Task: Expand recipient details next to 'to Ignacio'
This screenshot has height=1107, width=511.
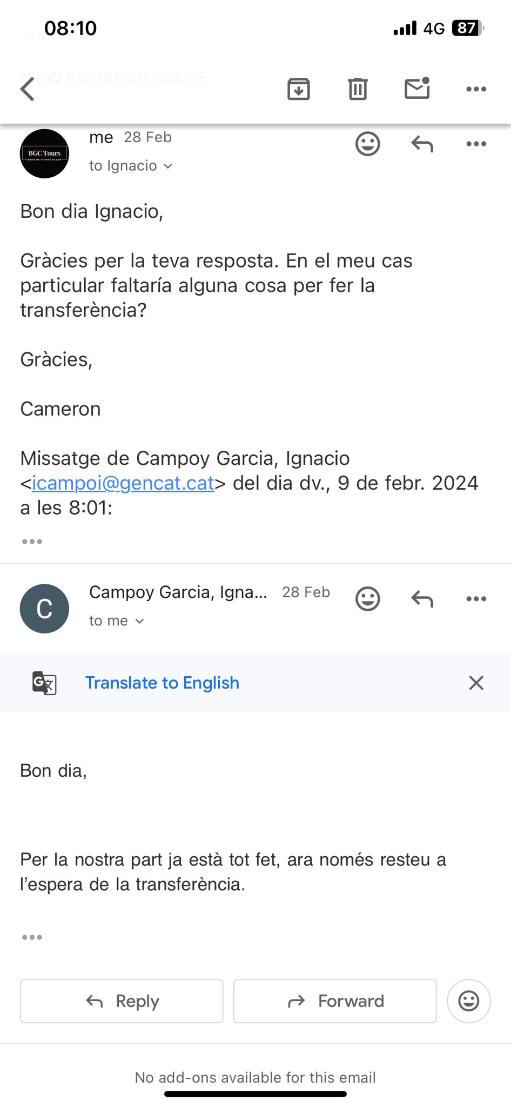Action: coord(168,166)
